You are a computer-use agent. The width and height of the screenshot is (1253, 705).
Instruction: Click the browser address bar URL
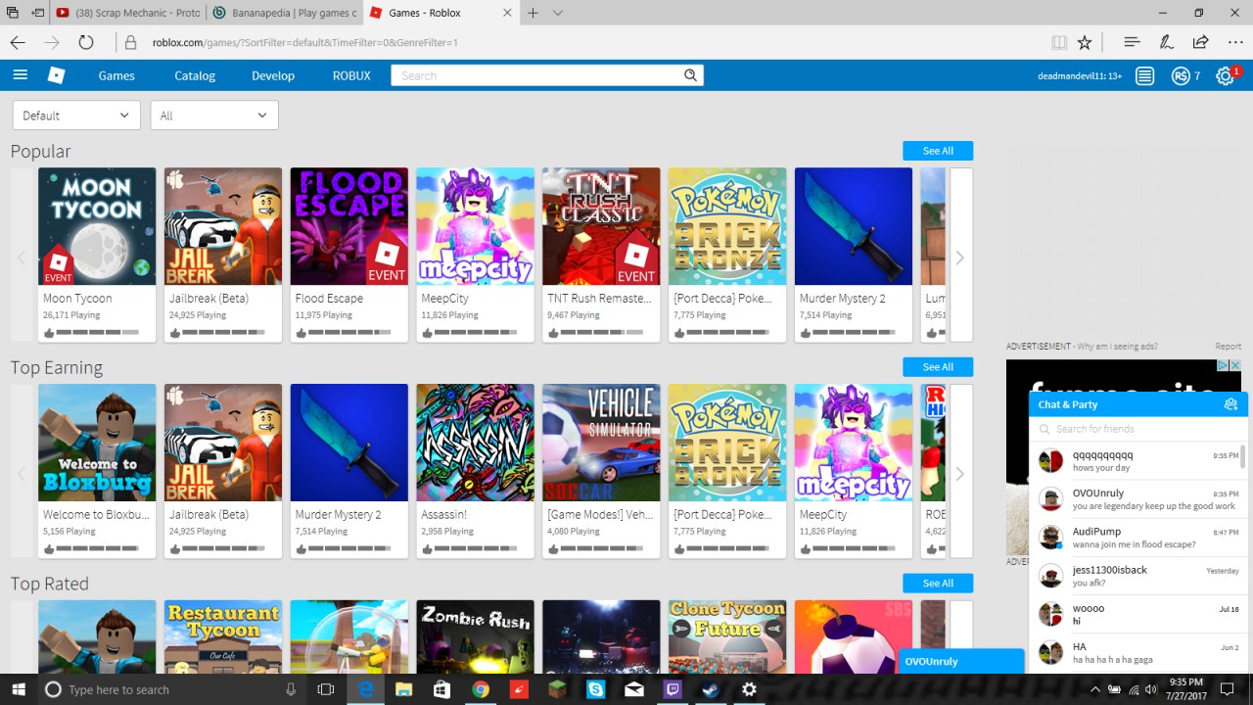pos(304,42)
